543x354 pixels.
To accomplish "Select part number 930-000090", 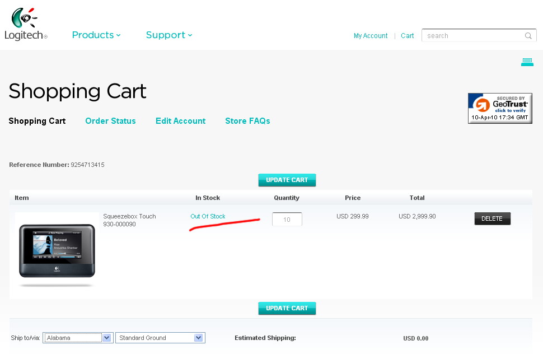I will [119, 224].
